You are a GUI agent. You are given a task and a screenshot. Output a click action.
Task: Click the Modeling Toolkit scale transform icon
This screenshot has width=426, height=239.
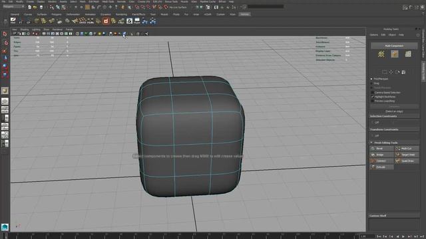tap(404, 72)
